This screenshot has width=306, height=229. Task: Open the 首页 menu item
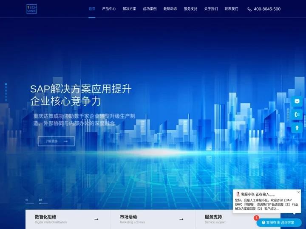point(92,9)
